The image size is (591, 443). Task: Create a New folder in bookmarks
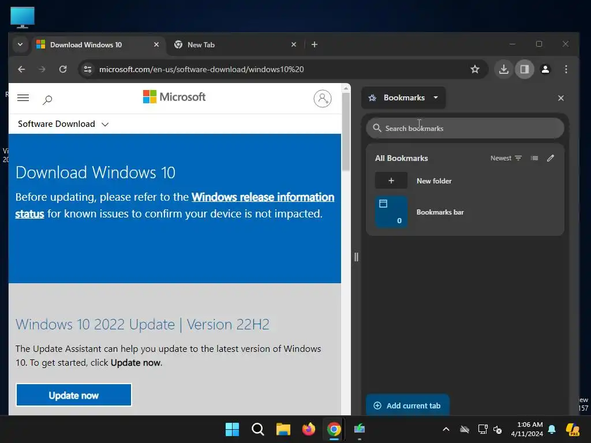tap(465, 181)
